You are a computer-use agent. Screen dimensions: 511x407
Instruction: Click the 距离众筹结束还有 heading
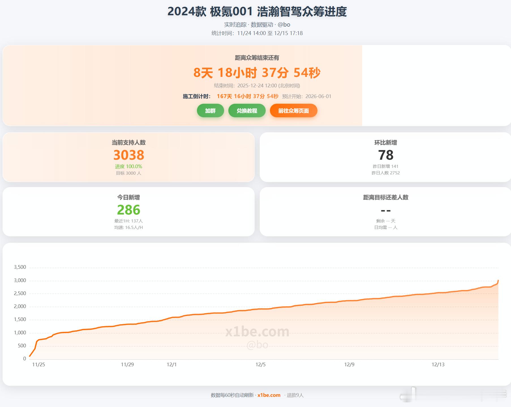(x=257, y=58)
